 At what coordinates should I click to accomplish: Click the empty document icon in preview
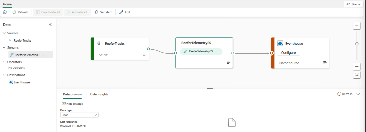coord(232,123)
